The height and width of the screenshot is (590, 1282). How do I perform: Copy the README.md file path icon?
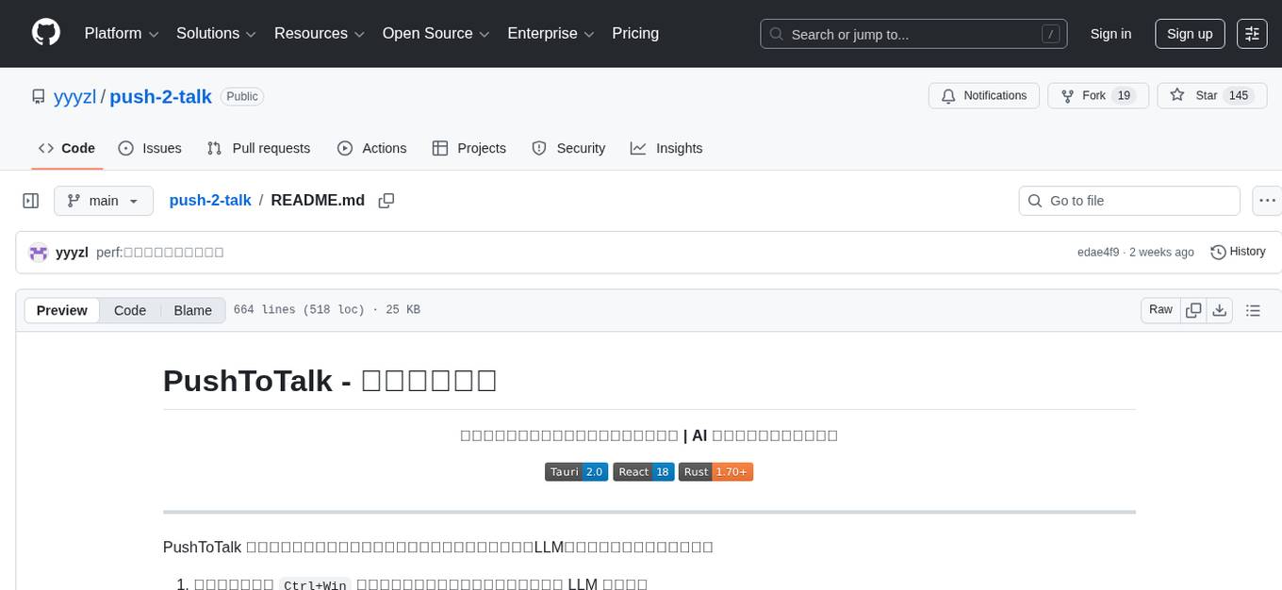(x=386, y=201)
